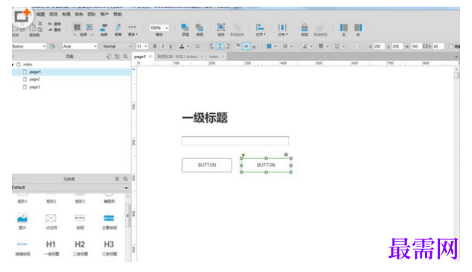472x272 pixels.
Task: Open the 帮助 menu
Action: tap(117, 14)
